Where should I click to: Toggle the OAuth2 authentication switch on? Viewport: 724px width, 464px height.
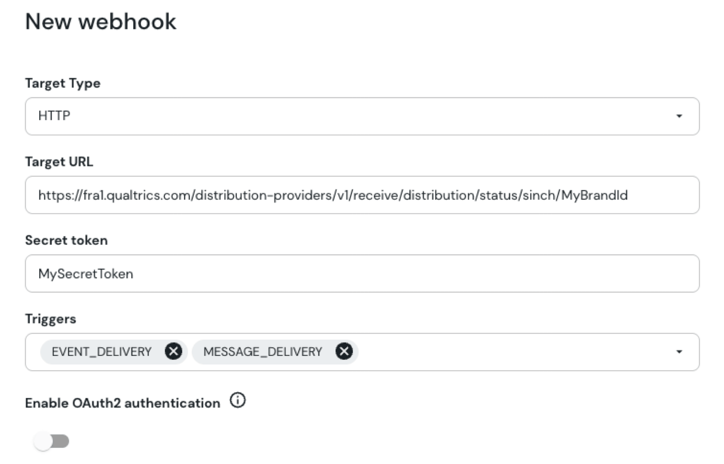pyautogui.click(x=51, y=441)
